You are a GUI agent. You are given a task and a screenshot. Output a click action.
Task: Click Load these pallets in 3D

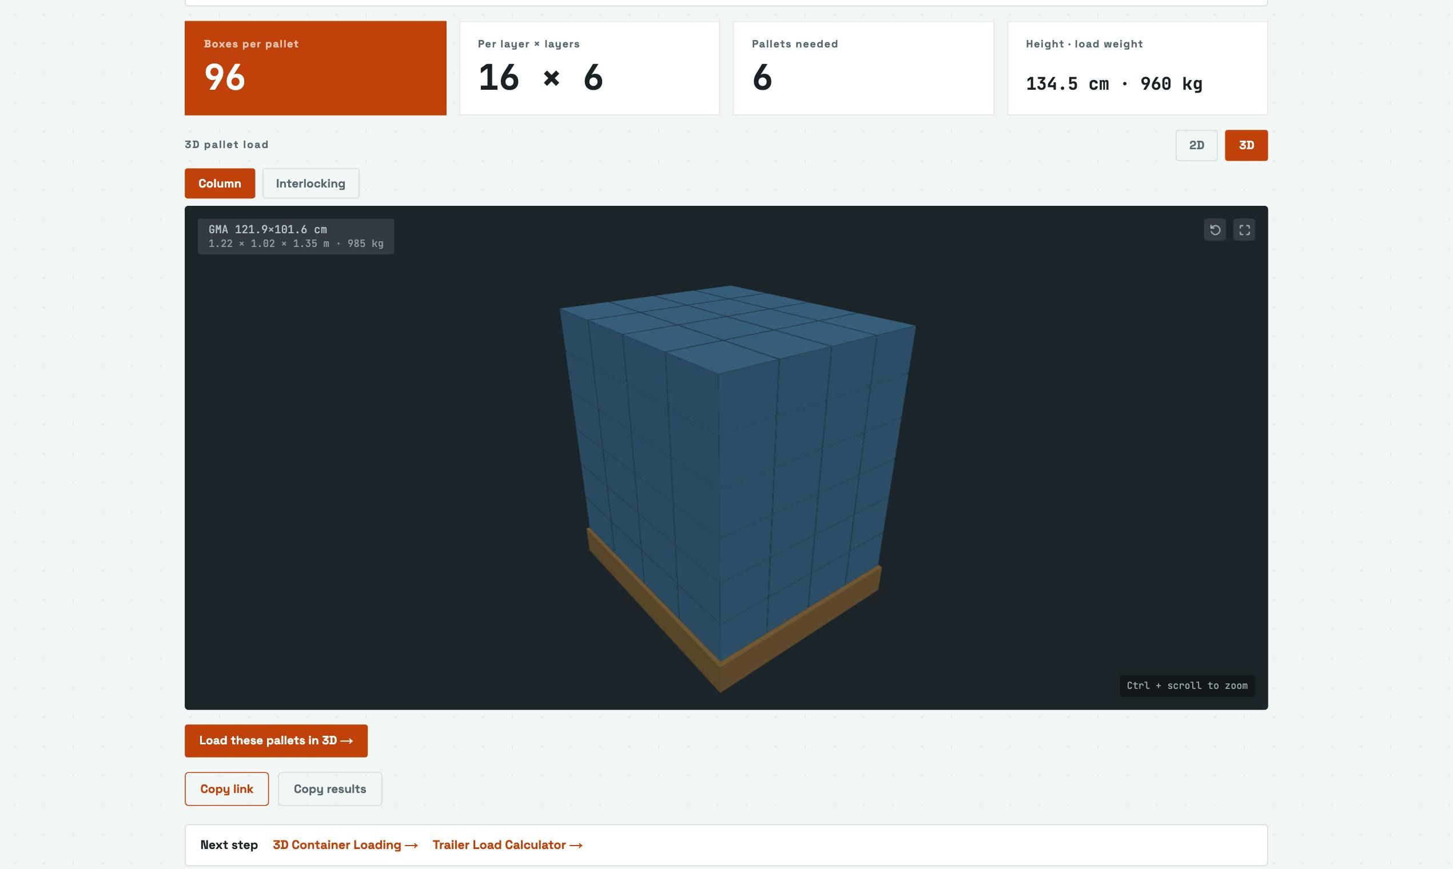click(276, 741)
